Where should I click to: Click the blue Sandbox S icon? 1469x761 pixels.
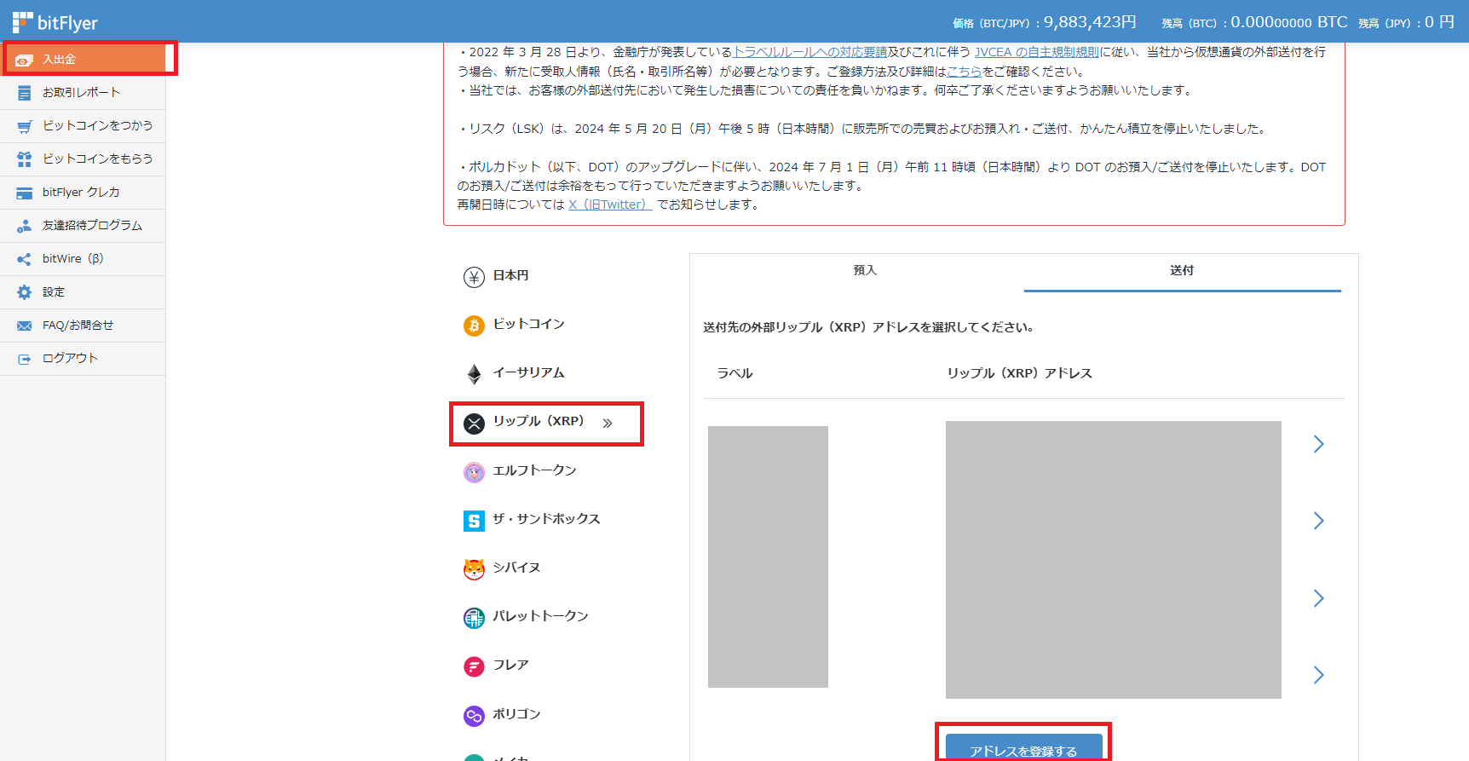click(x=474, y=520)
